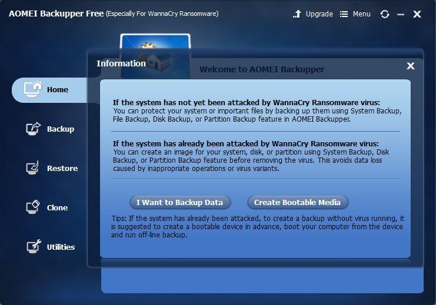Screen dimensions: 436x305
Task: Click the 'not yet been attacked' heading
Action: [246, 102]
